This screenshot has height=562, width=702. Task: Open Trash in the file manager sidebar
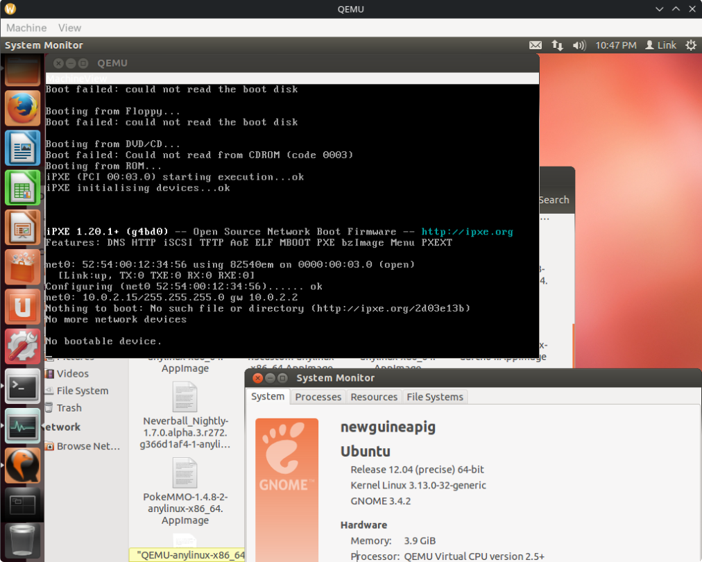[x=64, y=407]
